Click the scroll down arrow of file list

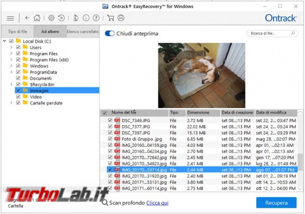[300, 188]
